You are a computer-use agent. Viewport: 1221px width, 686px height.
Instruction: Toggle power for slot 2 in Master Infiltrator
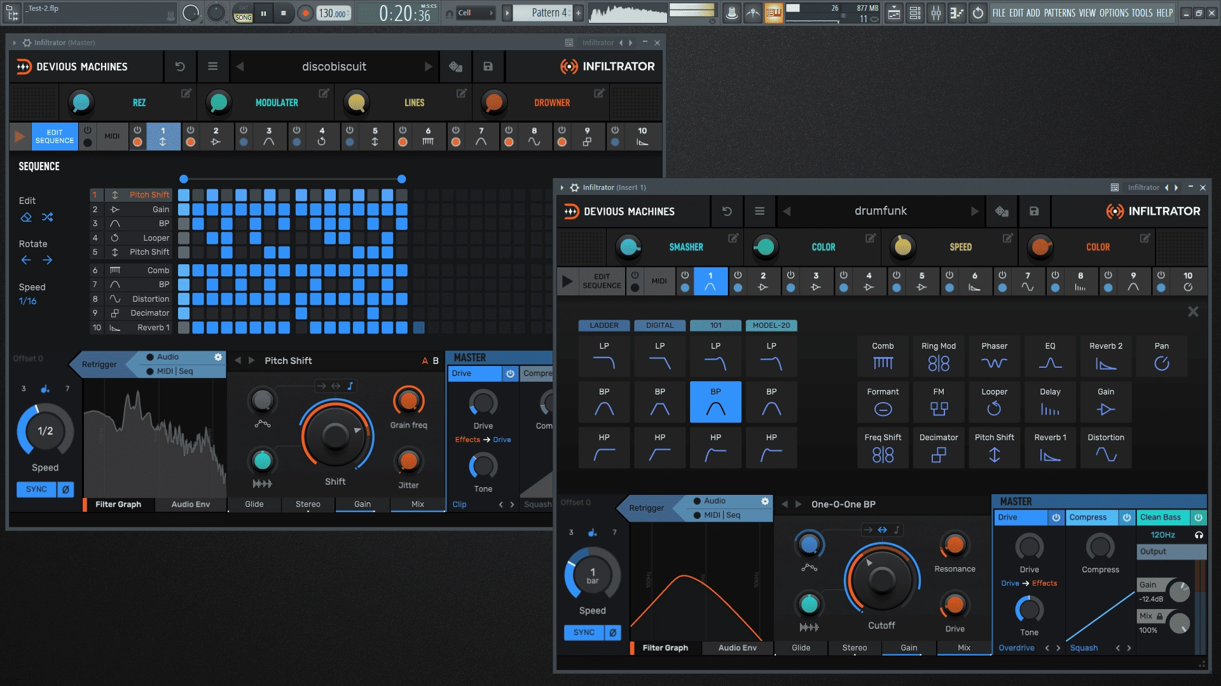[x=190, y=130]
